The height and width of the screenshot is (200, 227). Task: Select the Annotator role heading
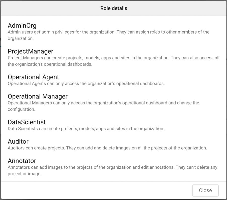(x=22, y=161)
